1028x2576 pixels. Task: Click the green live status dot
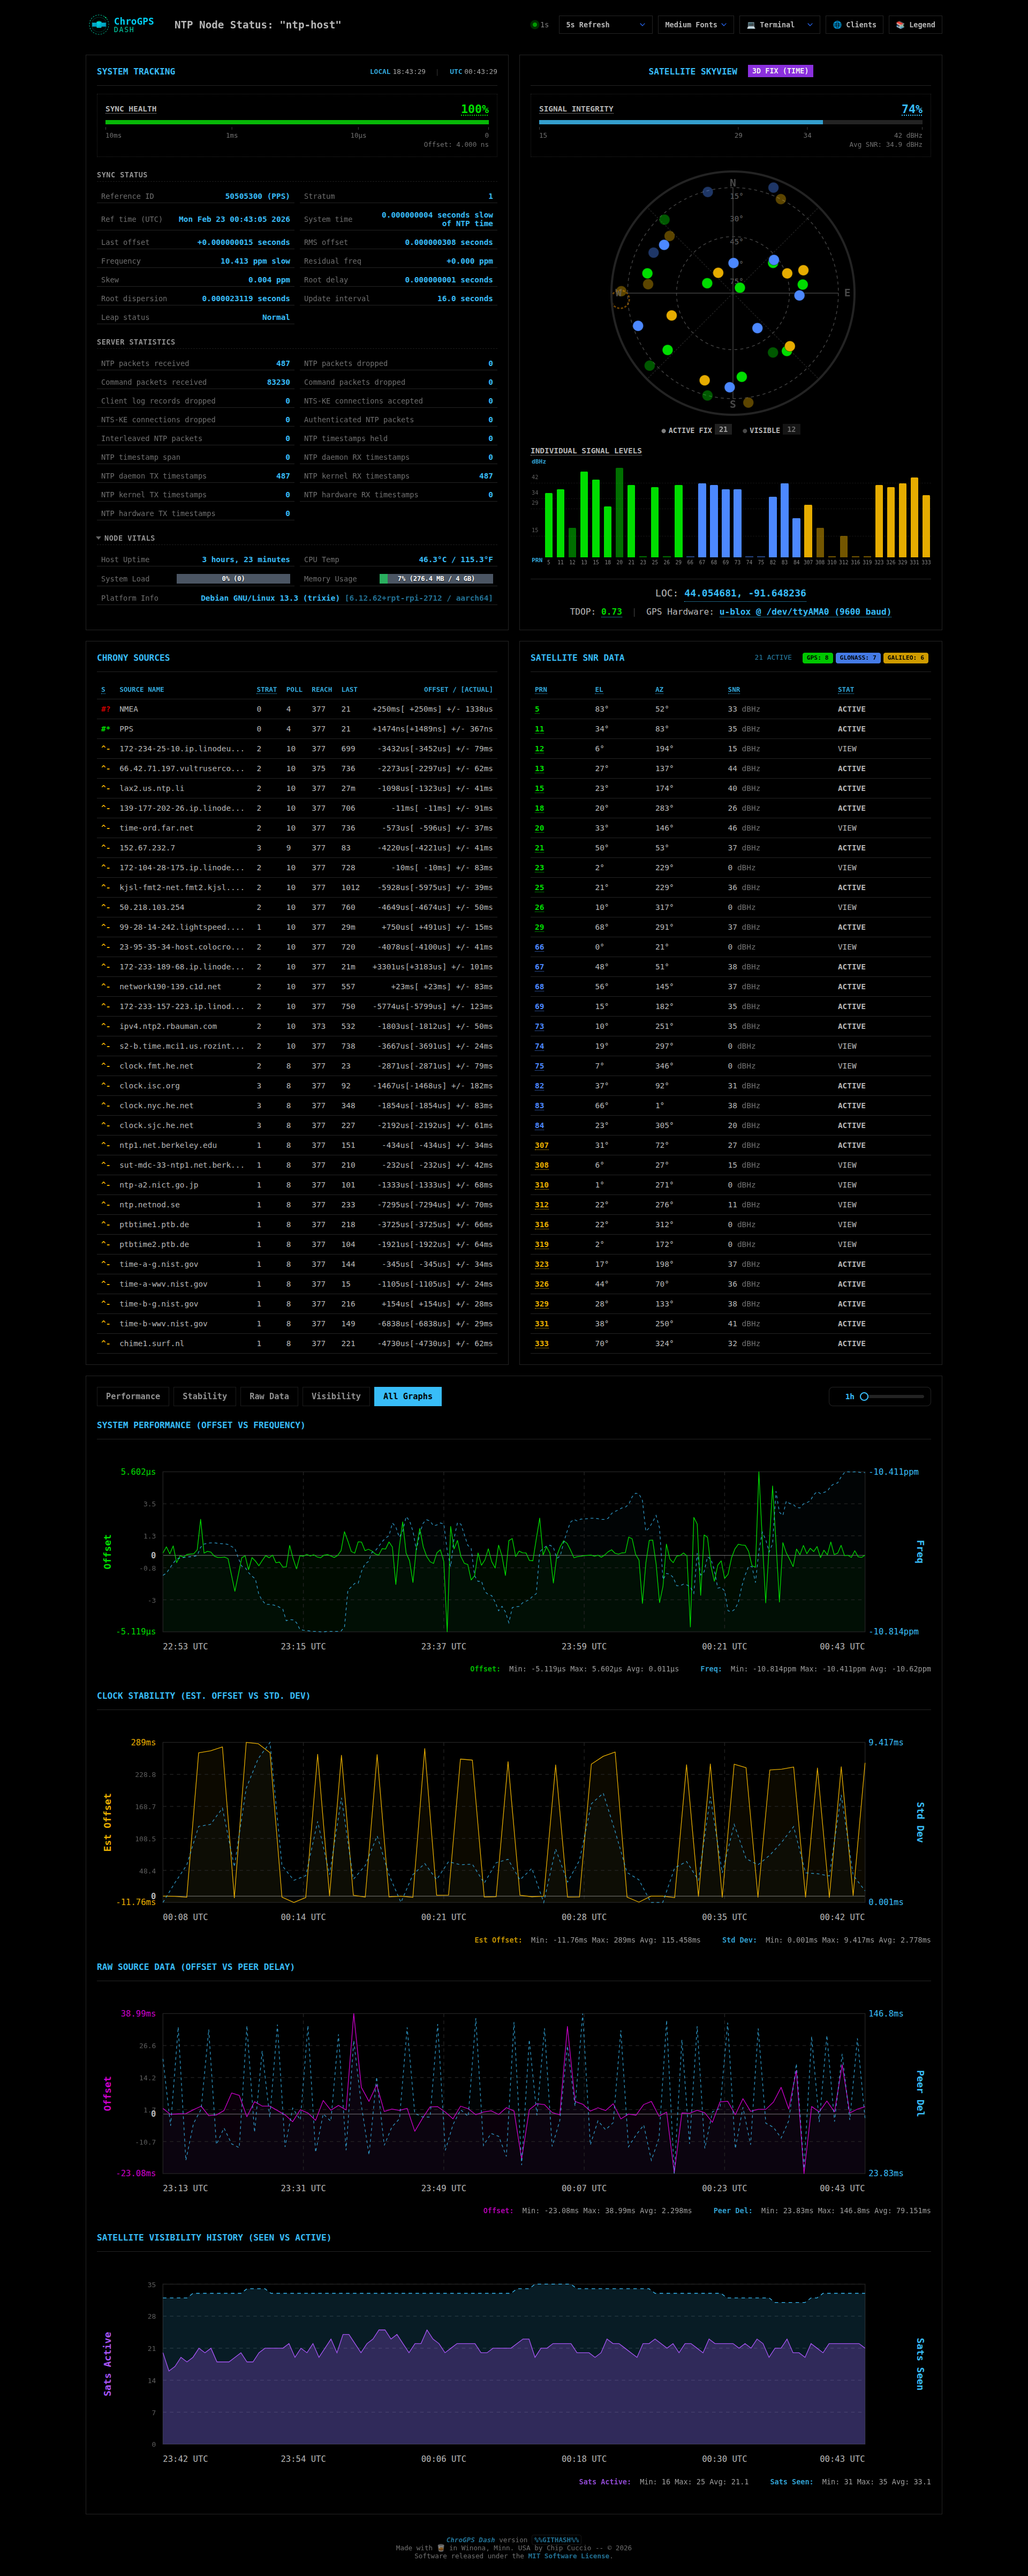pyautogui.click(x=534, y=25)
